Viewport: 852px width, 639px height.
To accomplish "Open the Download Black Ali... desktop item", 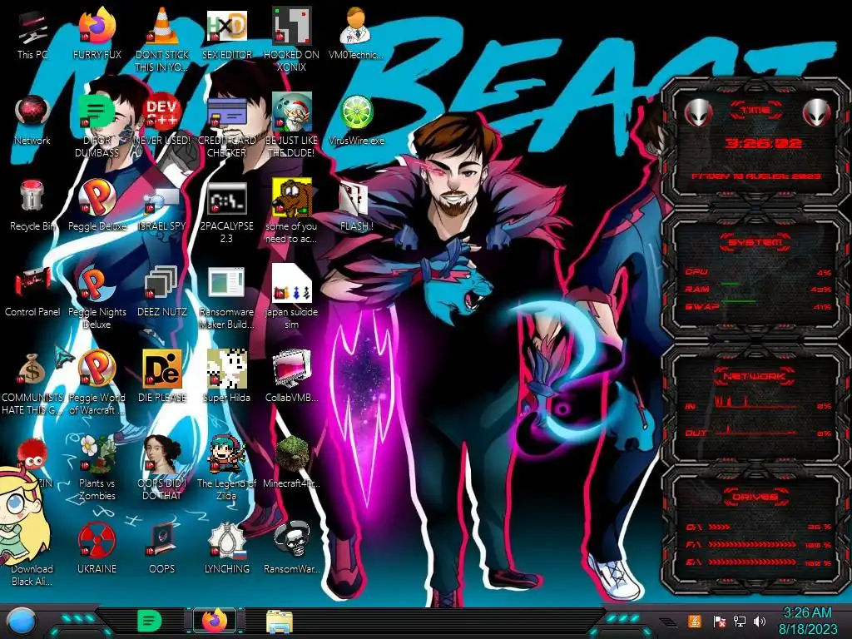I will tap(32, 574).
